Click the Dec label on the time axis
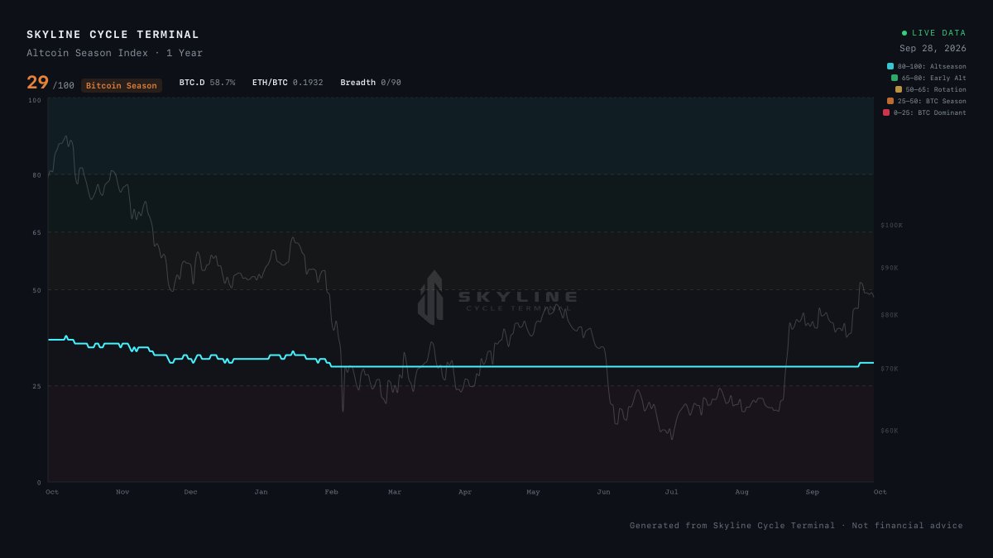The width and height of the screenshot is (993, 558). pyautogui.click(x=190, y=492)
